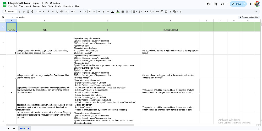Image resolution: width=262 pixels, height=131 pixels.
Task: Open the filter views dropdown
Action: click(x=176, y=11)
